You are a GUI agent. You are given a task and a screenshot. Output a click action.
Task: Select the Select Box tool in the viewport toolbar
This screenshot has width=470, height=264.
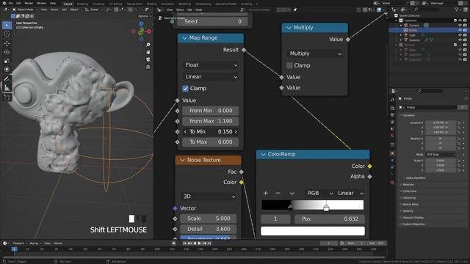click(7, 25)
